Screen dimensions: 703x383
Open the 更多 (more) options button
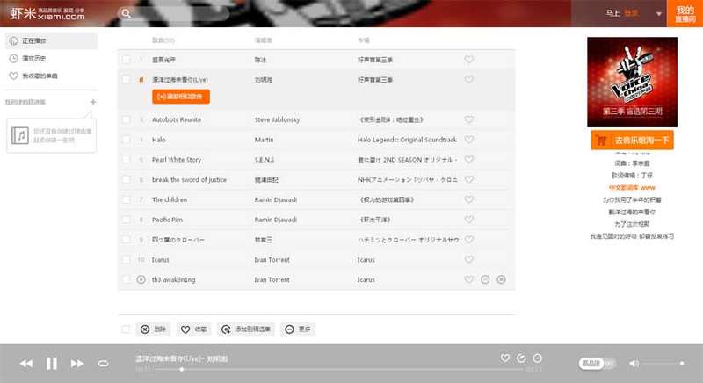click(x=297, y=329)
